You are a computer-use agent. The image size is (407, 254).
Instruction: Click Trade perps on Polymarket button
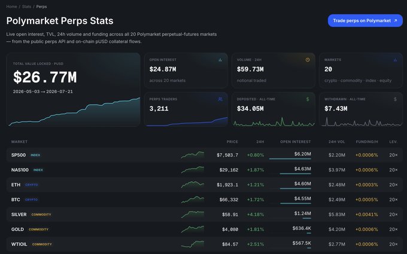coord(365,20)
